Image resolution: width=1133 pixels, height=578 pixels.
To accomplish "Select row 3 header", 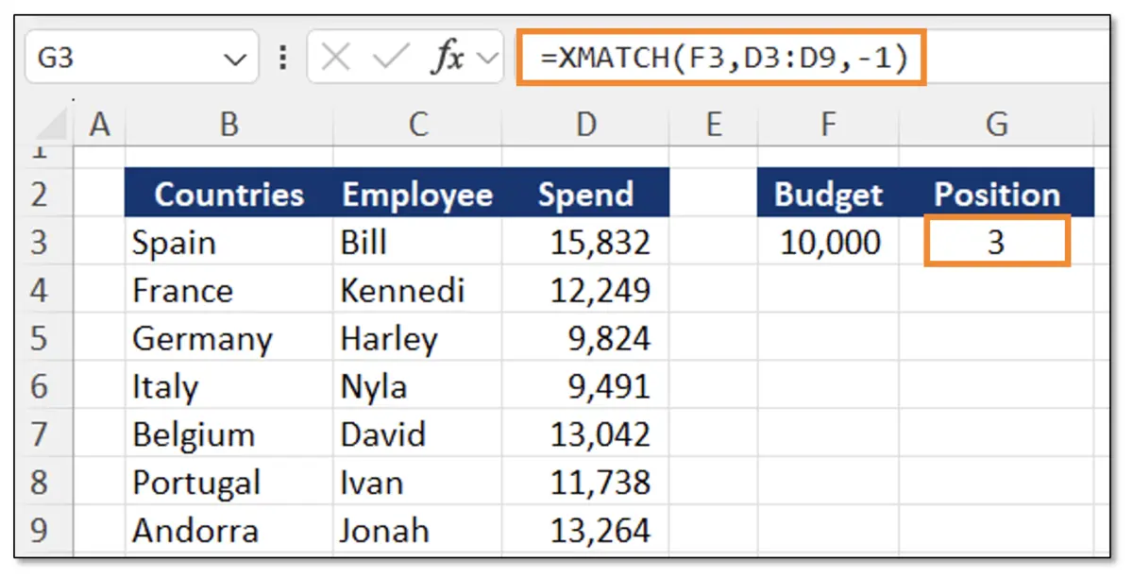I will pyautogui.click(x=39, y=243).
